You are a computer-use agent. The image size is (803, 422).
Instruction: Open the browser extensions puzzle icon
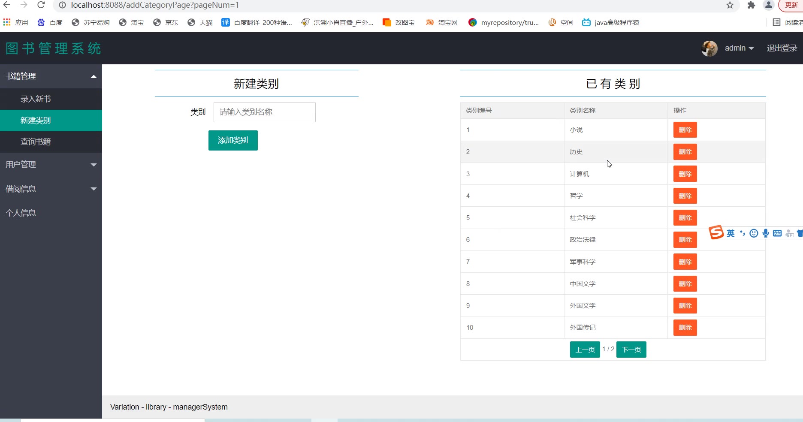[751, 5]
